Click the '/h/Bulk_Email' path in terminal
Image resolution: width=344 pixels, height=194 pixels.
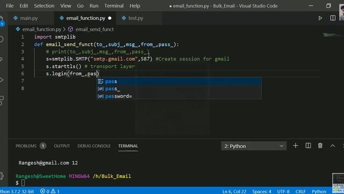(112, 176)
